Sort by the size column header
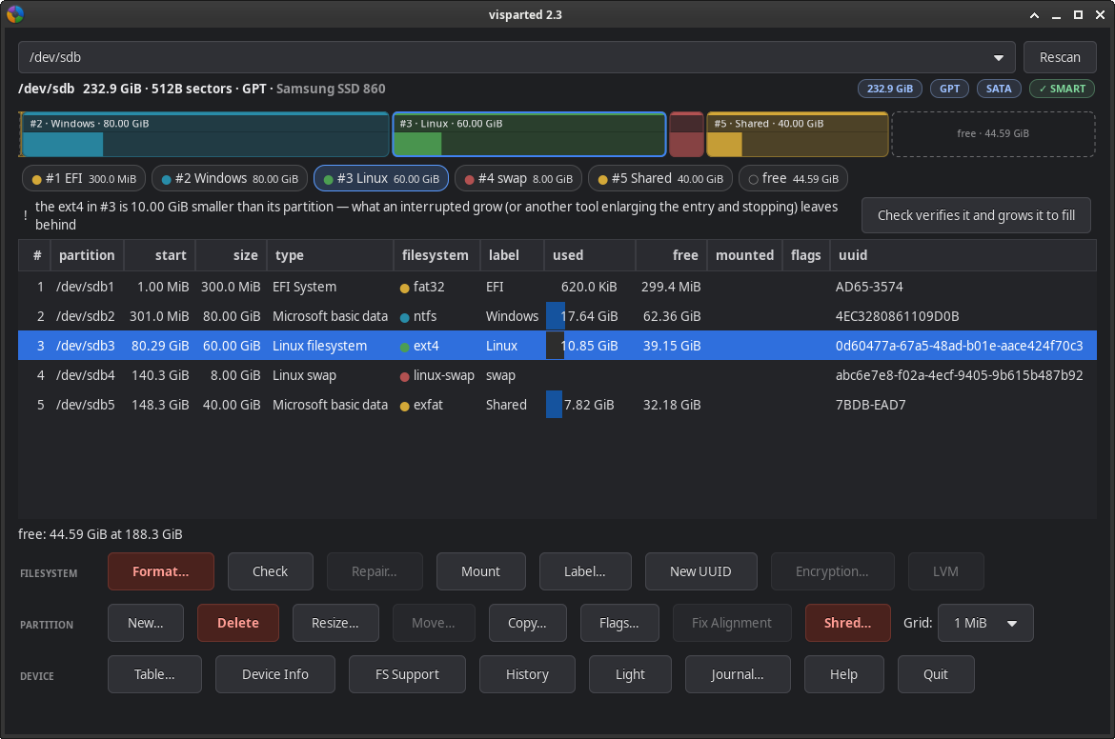Screen dimensions: 1115x739 [x=232, y=255]
